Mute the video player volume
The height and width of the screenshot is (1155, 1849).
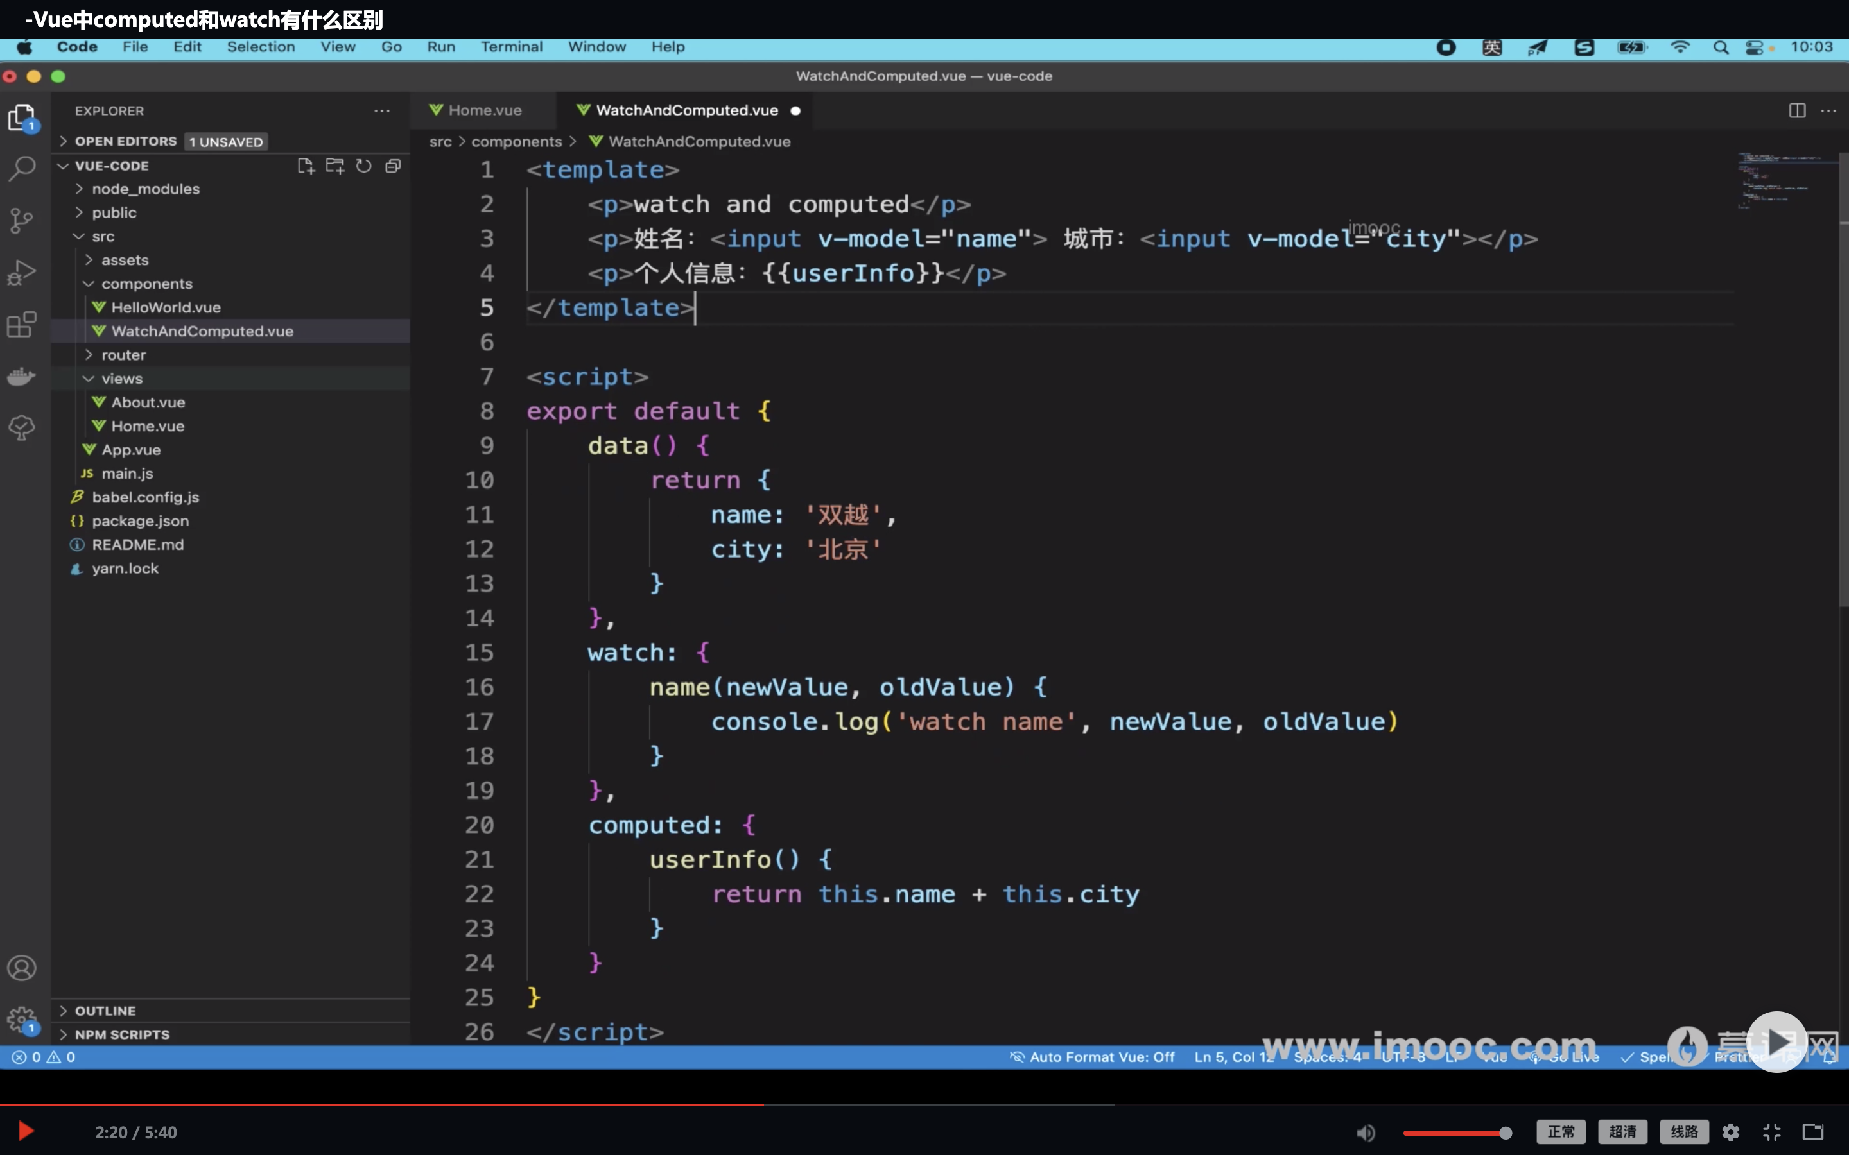coord(1366,1132)
